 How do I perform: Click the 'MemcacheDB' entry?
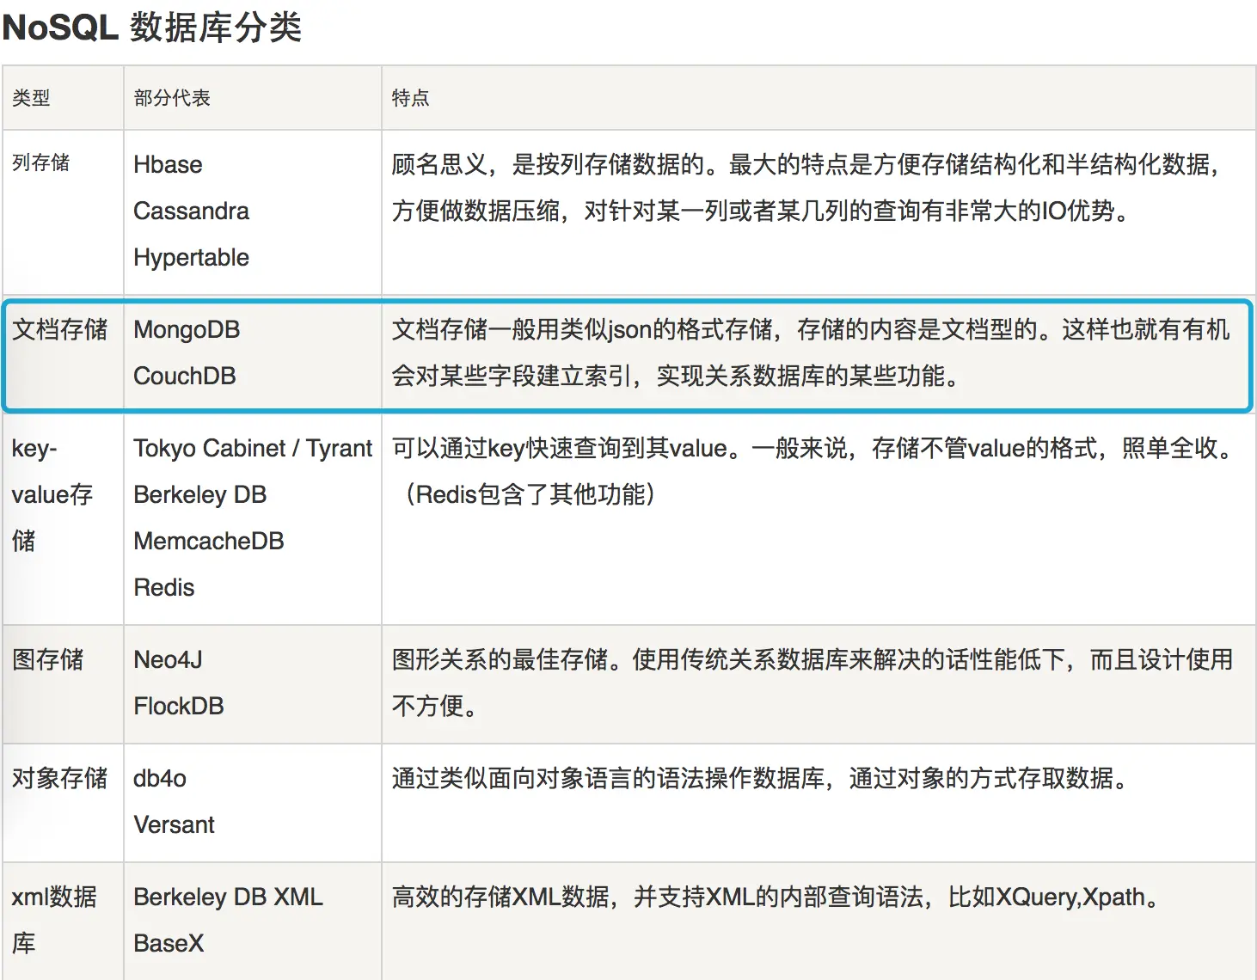pyautogui.click(x=208, y=541)
